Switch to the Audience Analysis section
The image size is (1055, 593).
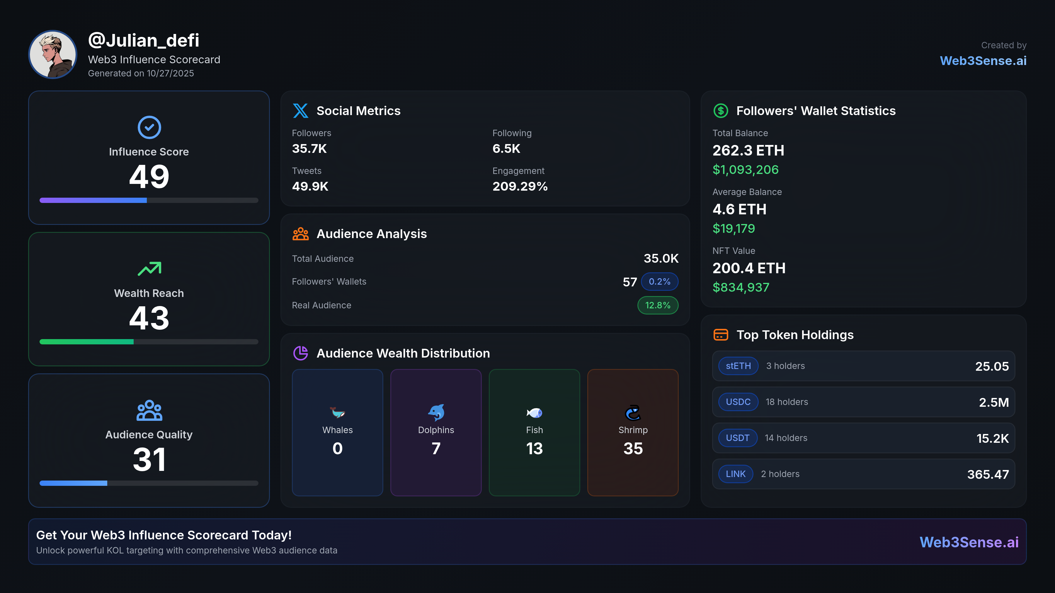[372, 234]
